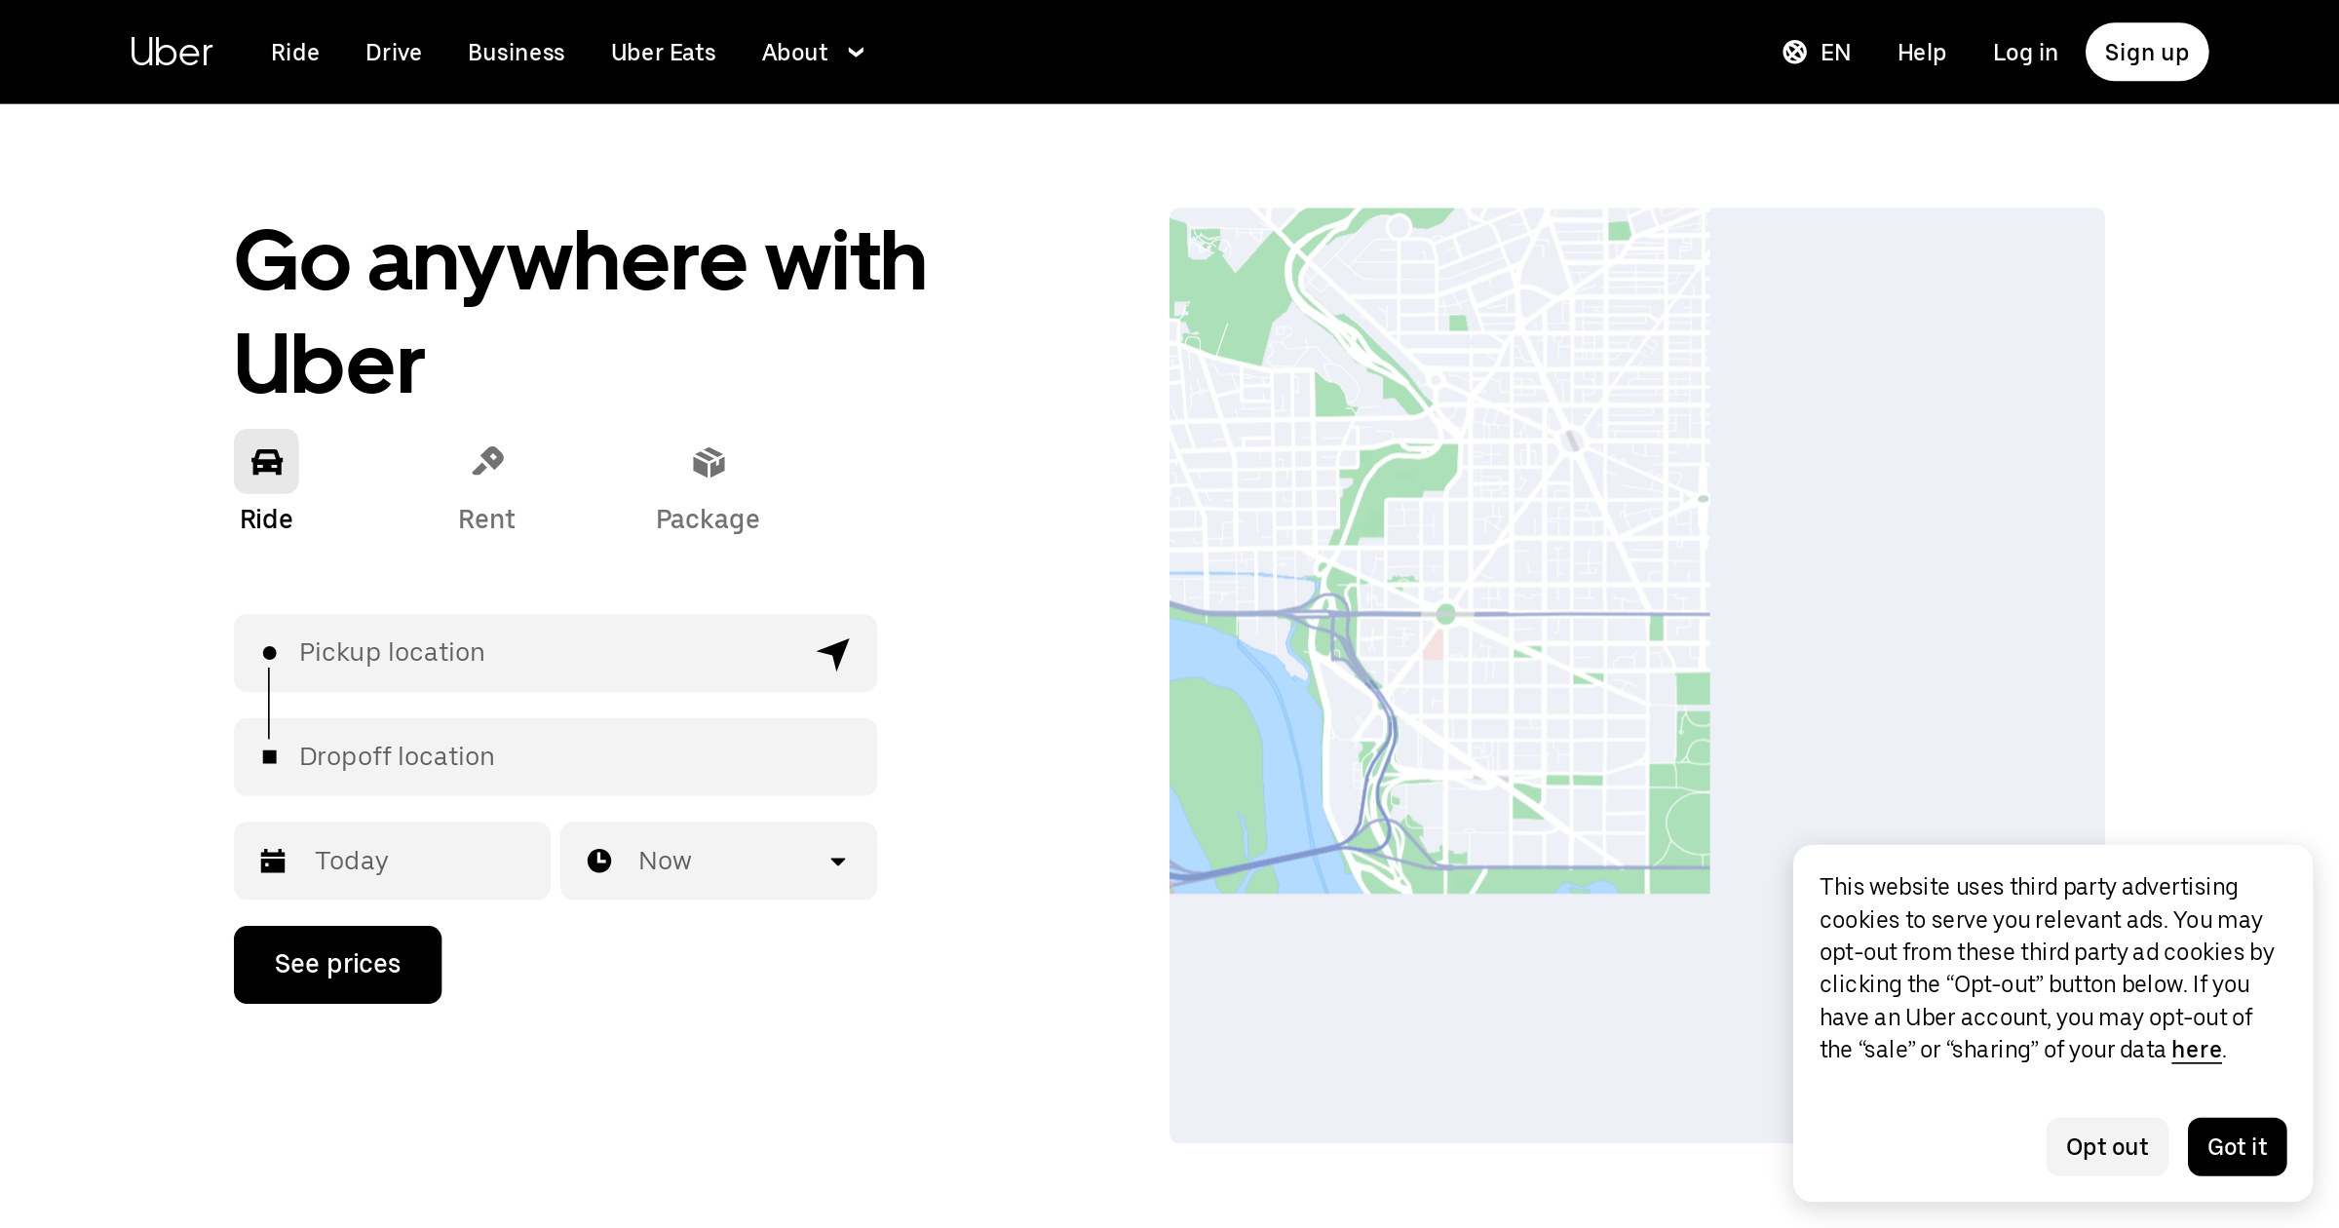Click the clock icon in Now field

pos(599,861)
